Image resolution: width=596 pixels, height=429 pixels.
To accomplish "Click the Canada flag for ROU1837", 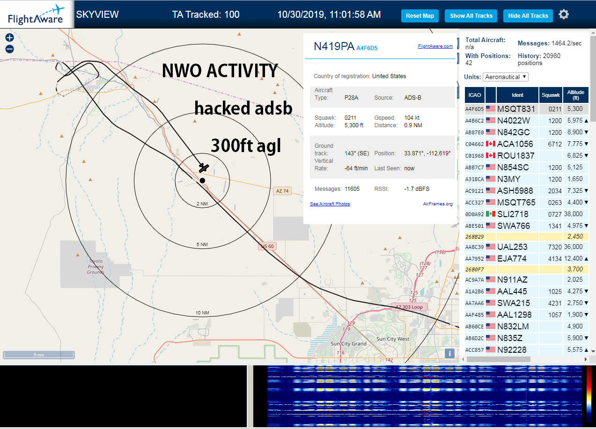I will tap(491, 155).
